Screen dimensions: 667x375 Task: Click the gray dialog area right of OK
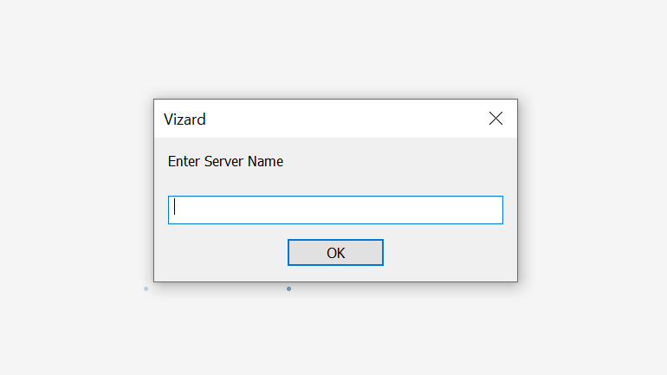pos(446,253)
